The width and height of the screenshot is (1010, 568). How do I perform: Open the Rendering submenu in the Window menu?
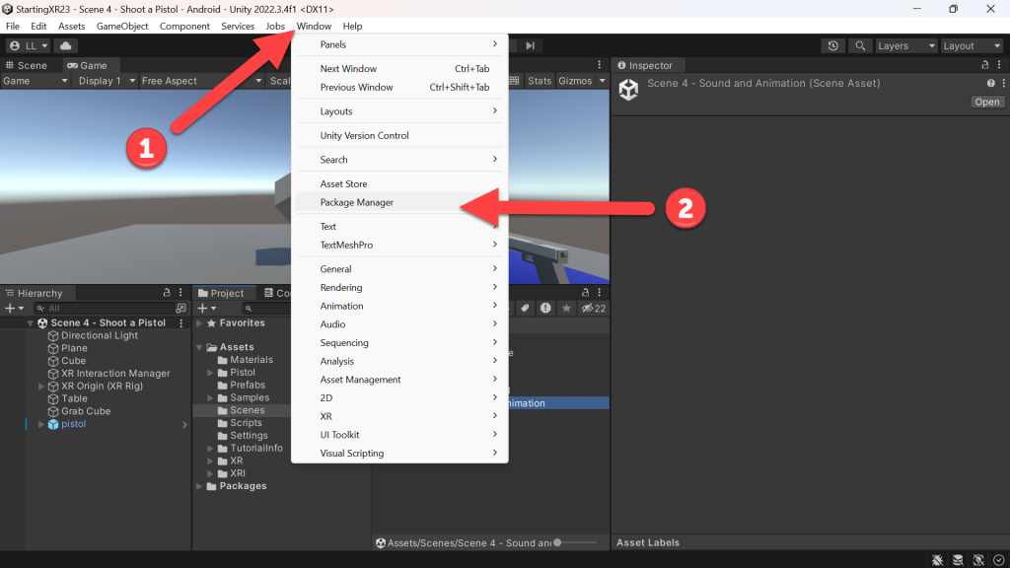click(x=399, y=287)
